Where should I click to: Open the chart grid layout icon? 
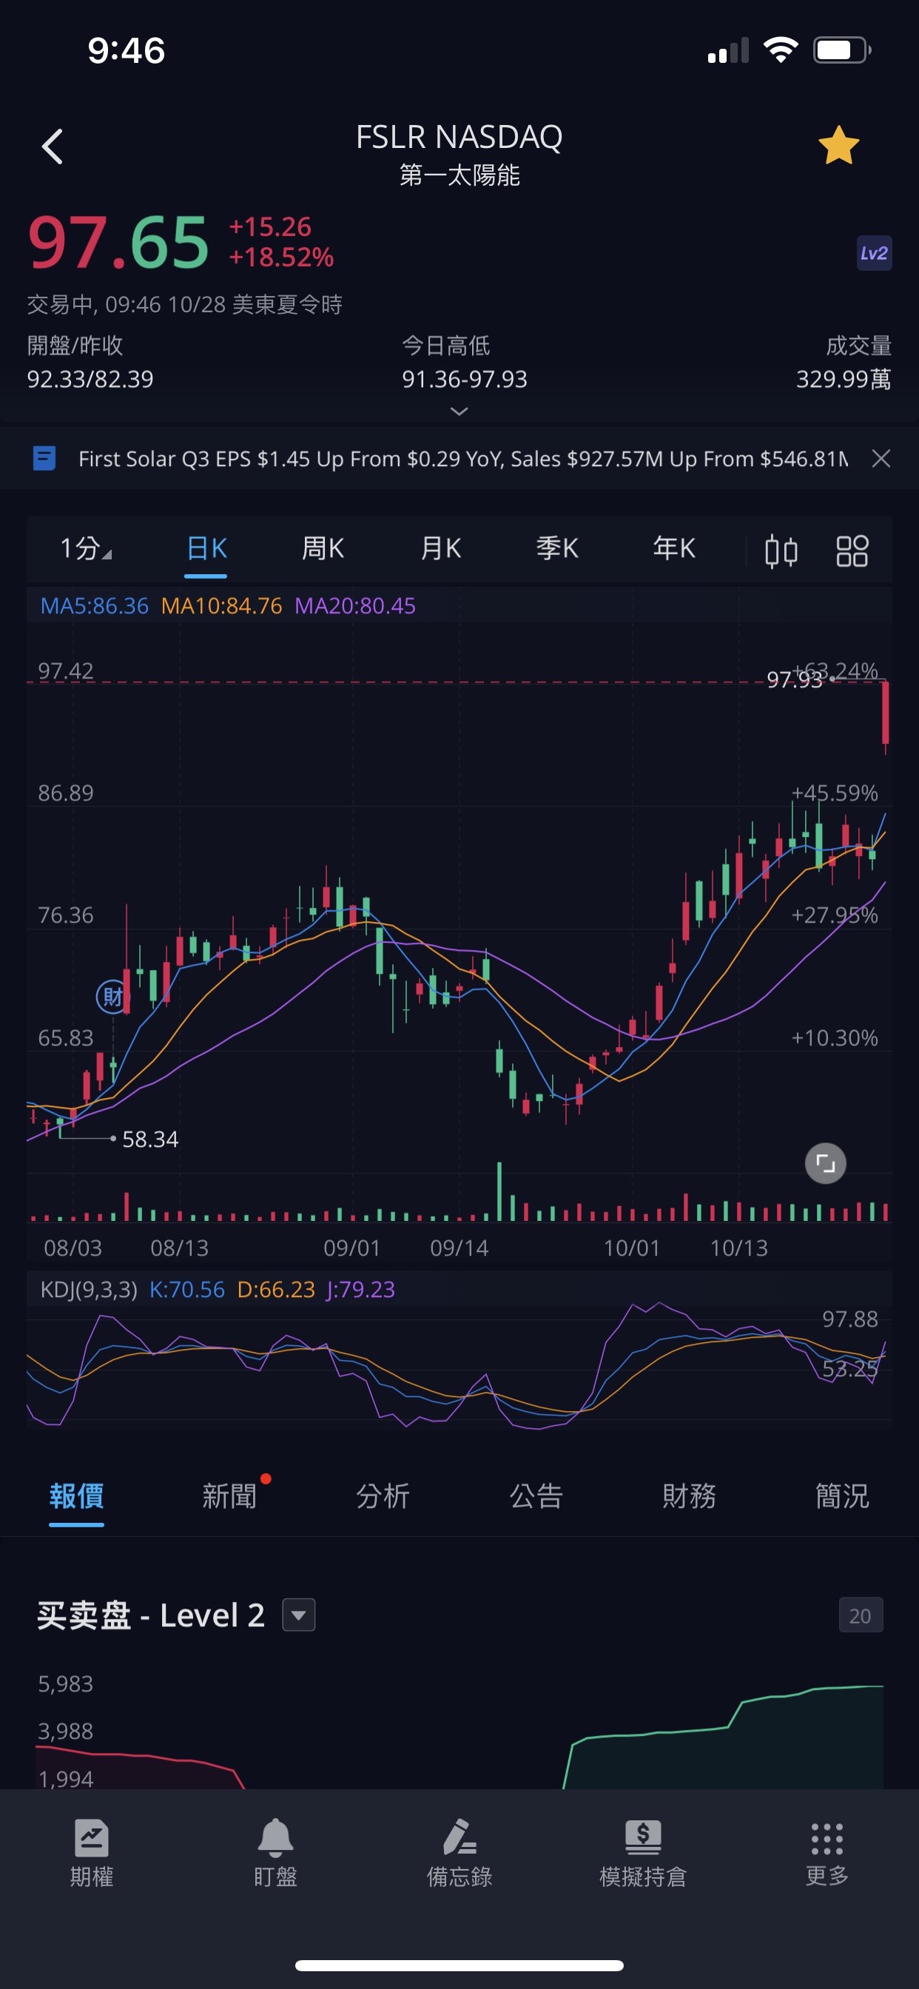[852, 551]
